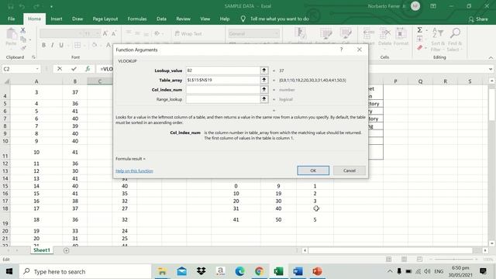
Task: Toggle Italic formatting
Action: (53, 45)
